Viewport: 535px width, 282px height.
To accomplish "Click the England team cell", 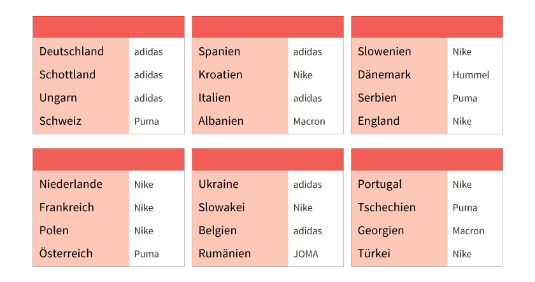I will coord(378,122).
